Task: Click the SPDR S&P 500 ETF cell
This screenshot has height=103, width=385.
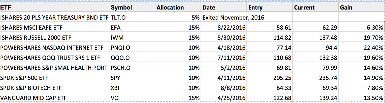Action: (x=55, y=78)
